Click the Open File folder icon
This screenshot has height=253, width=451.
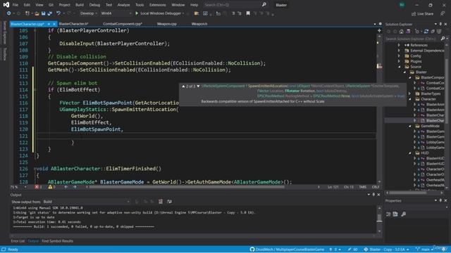[37, 13]
